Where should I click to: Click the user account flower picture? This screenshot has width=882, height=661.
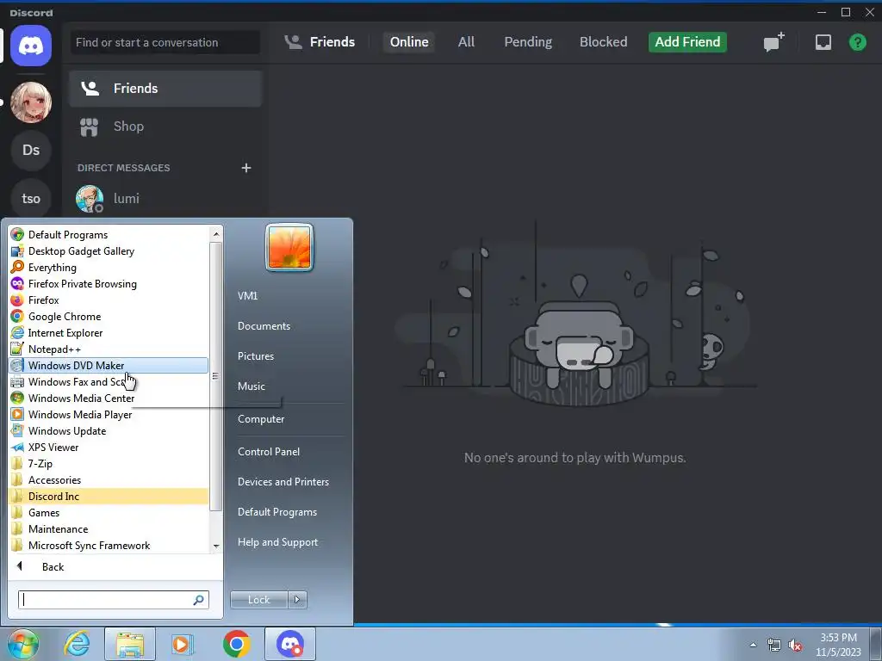289,247
